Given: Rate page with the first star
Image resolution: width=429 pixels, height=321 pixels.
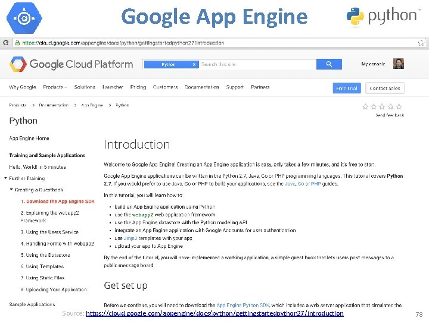Looking at the screenshot, I should (365, 106).
